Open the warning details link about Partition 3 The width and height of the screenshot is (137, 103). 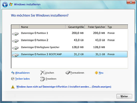coord(64,87)
